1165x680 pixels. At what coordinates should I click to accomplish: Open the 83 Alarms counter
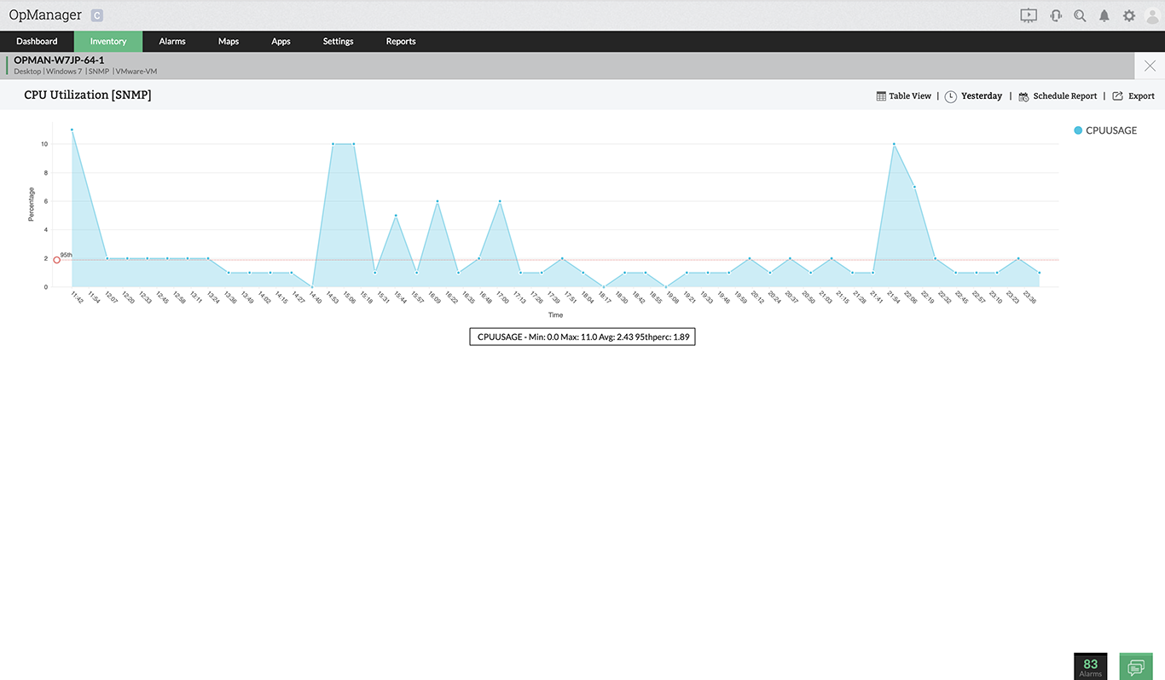click(1091, 666)
